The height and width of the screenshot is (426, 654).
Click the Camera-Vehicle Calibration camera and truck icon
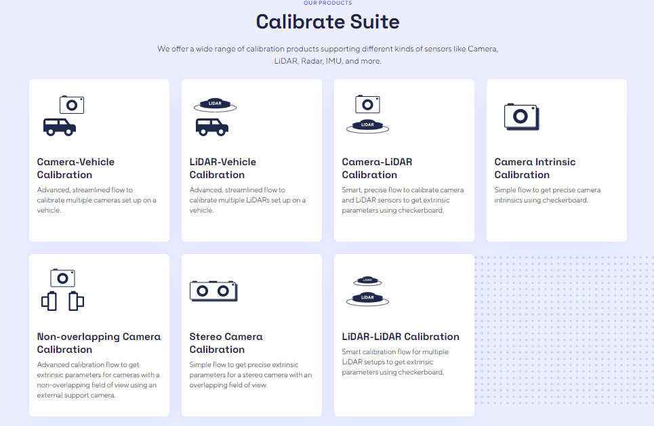click(x=64, y=116)
